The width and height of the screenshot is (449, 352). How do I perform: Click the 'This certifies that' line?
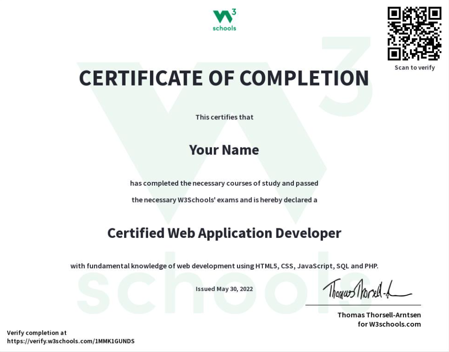(x=225, y=117)
